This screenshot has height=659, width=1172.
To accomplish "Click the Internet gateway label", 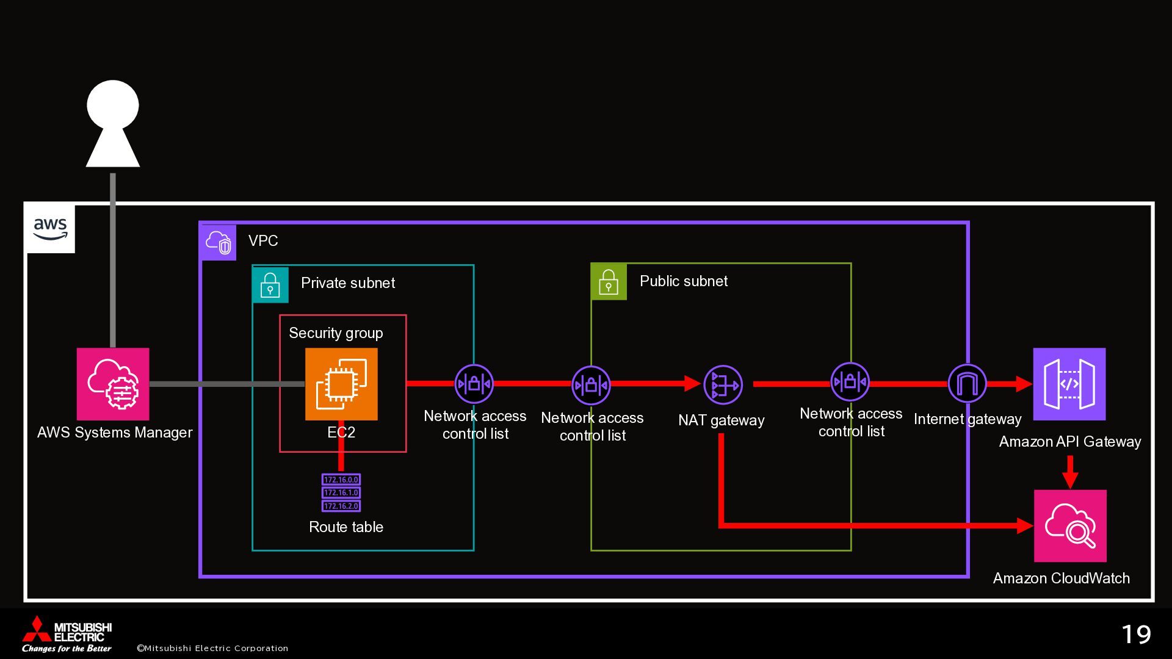I will (x=968, y=419).
